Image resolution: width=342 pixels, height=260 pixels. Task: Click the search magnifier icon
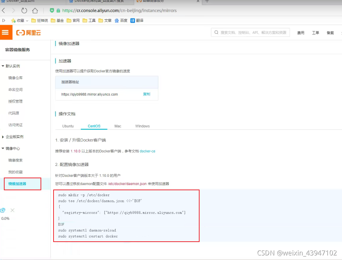point(216,32)
